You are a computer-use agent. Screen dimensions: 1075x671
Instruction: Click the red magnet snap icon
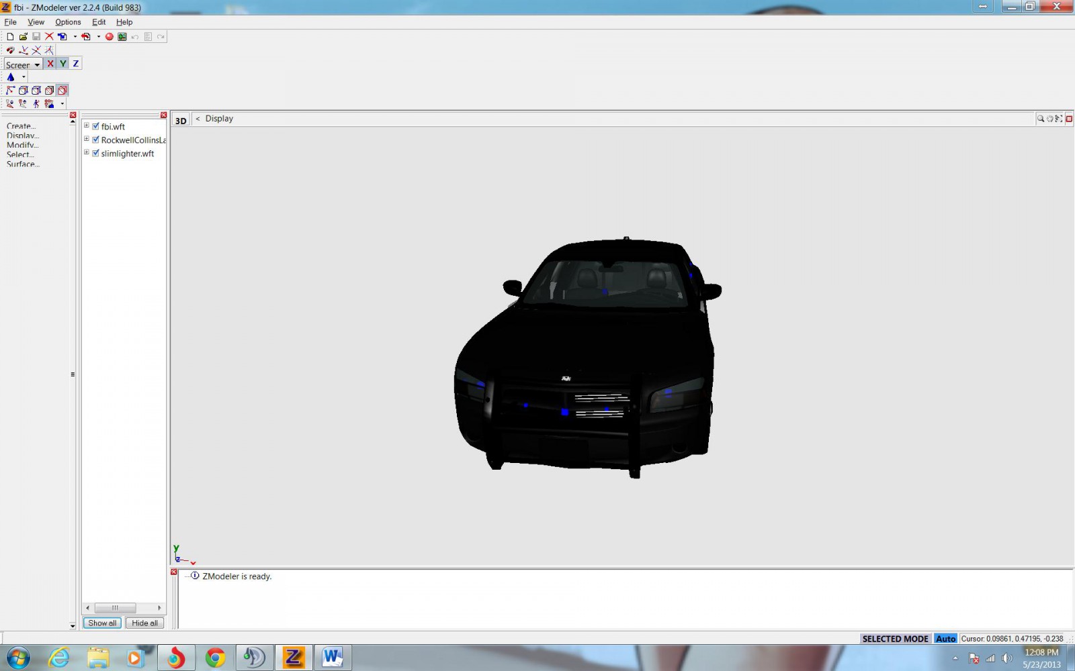[10, 50]
